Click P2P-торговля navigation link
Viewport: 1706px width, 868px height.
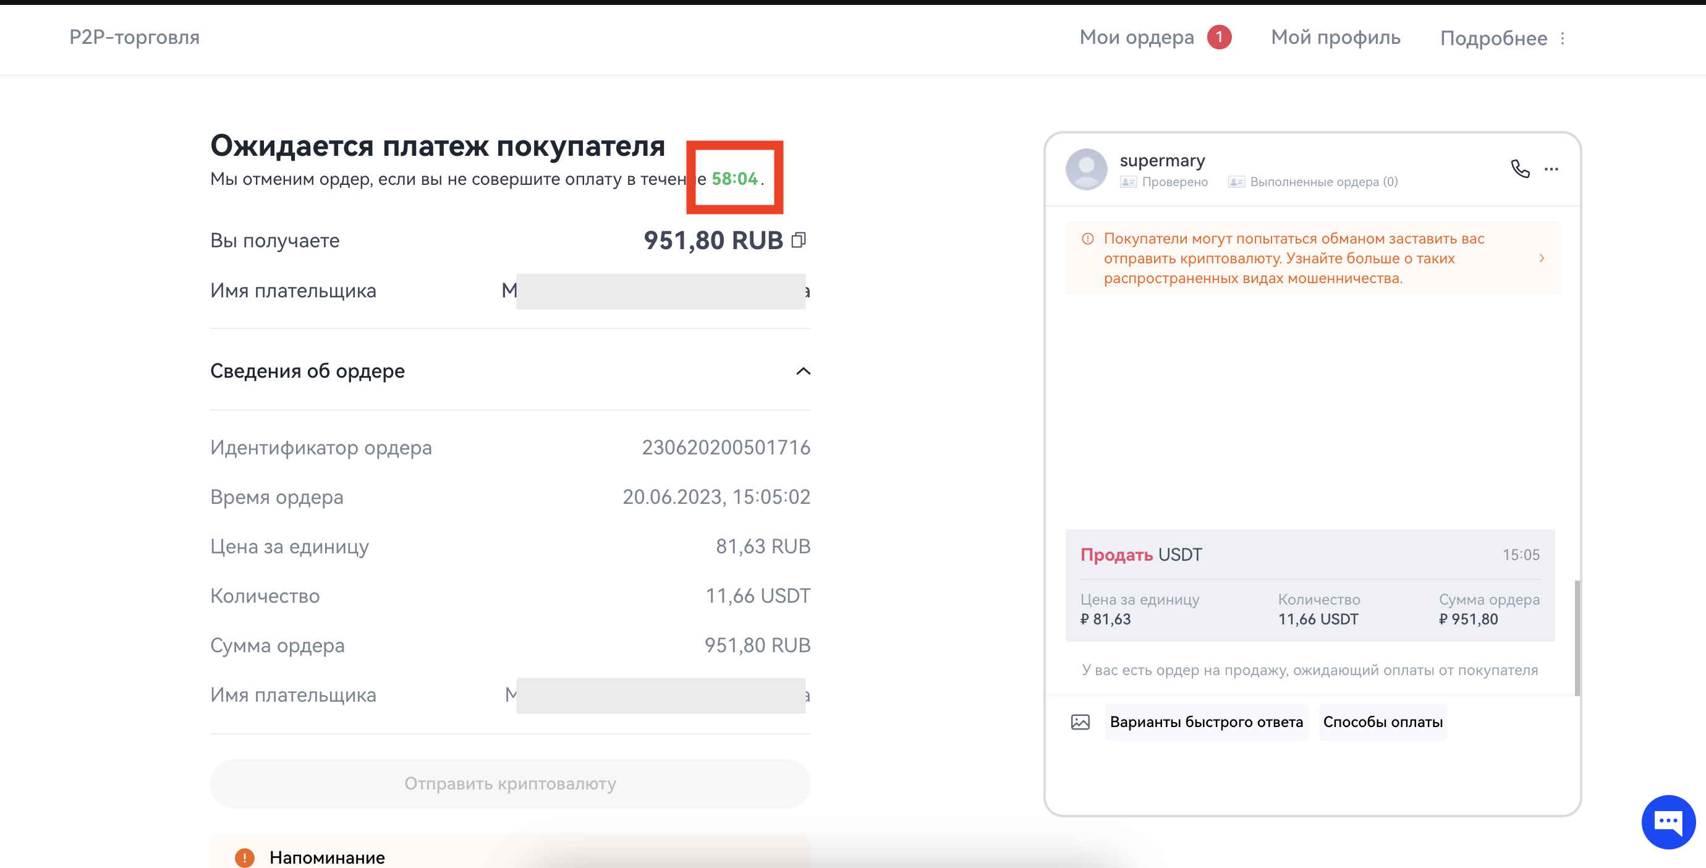[x=135, y=37]
